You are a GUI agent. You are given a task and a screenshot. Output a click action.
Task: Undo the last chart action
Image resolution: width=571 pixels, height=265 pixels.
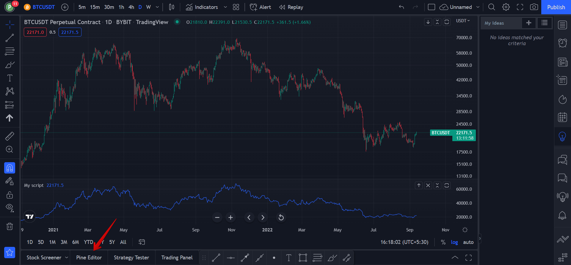pos(401,7)
